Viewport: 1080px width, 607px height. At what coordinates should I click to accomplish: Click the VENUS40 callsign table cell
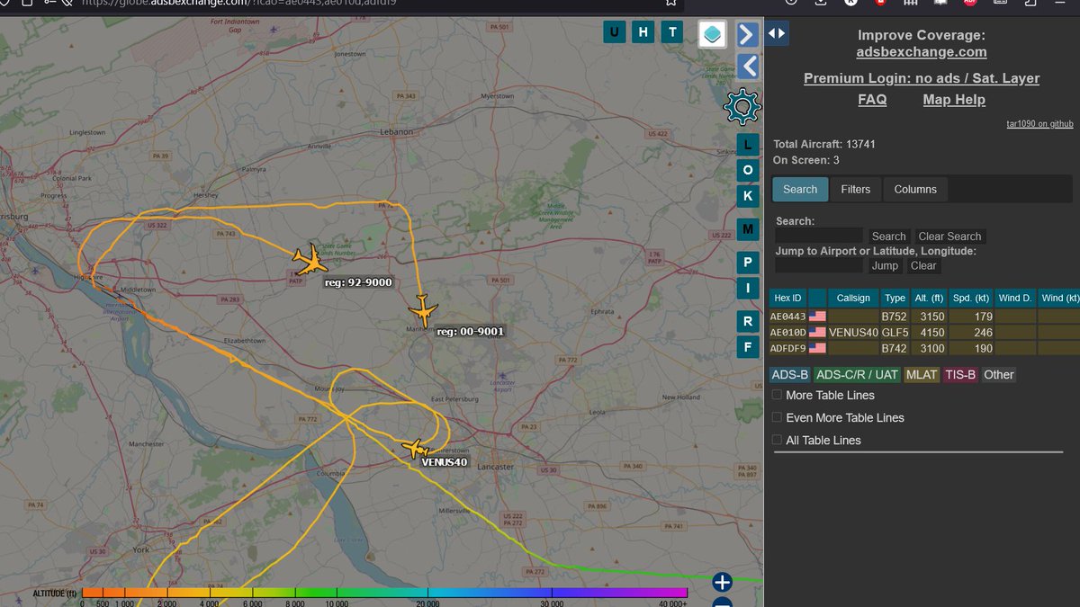point(853,333)
